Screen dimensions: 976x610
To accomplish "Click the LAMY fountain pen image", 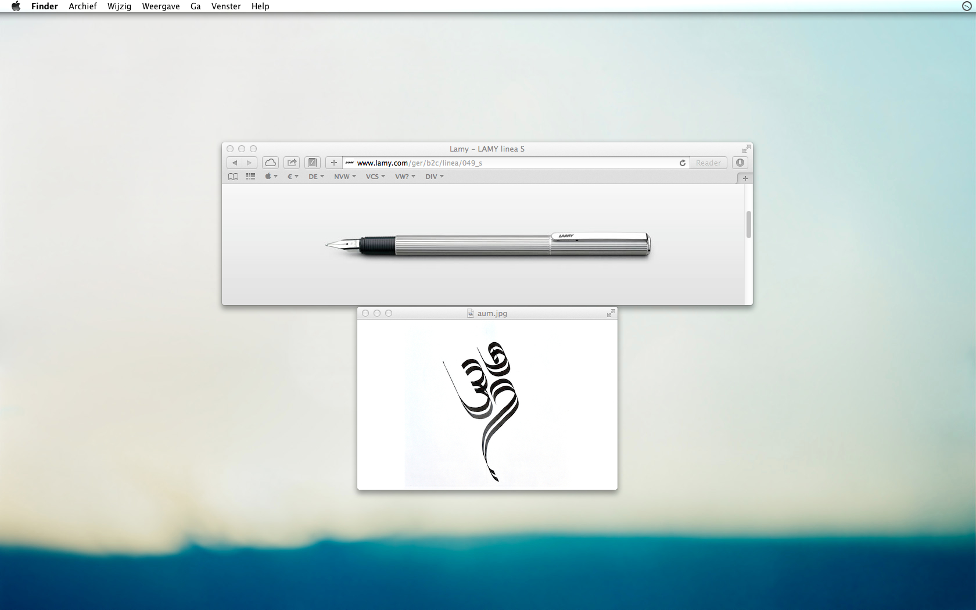I will (488, 245).
